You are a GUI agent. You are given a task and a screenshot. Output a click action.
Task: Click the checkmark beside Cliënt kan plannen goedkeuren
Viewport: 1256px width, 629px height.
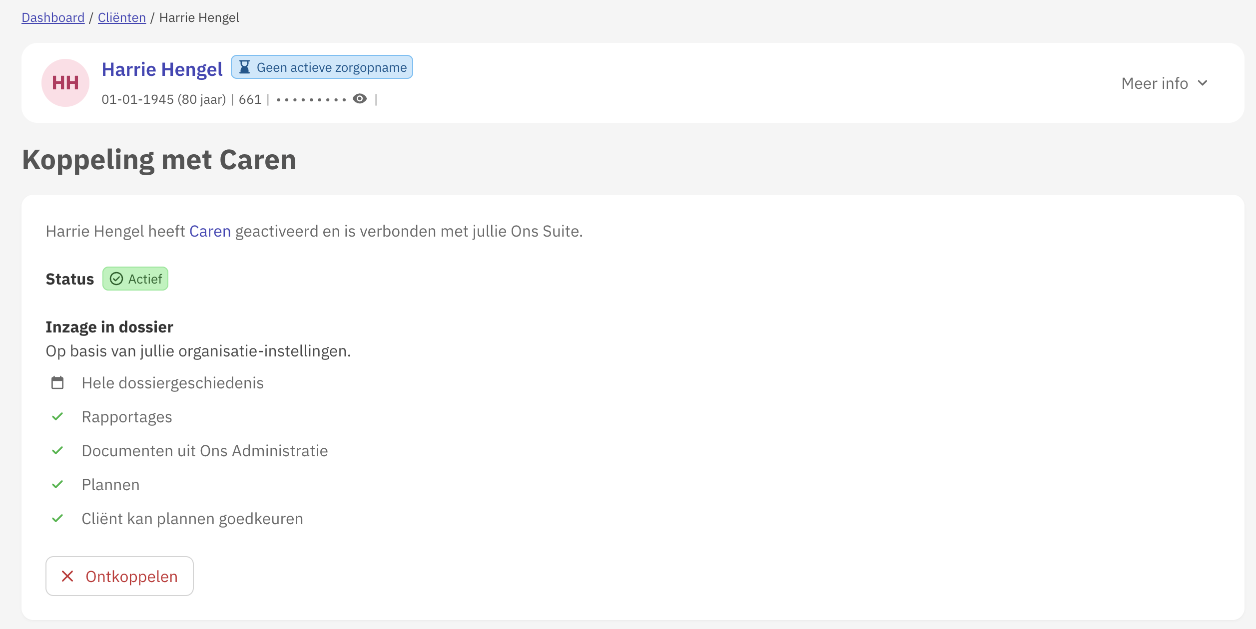57,518
